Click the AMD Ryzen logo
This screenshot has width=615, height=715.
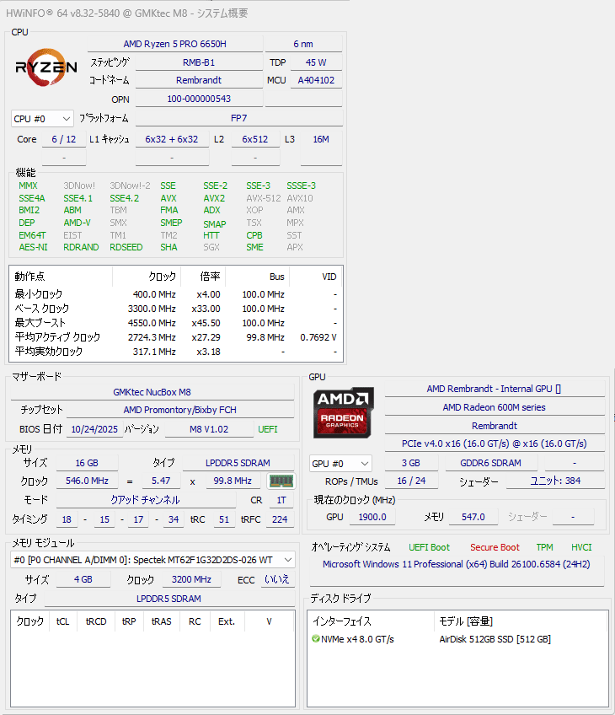46,67
